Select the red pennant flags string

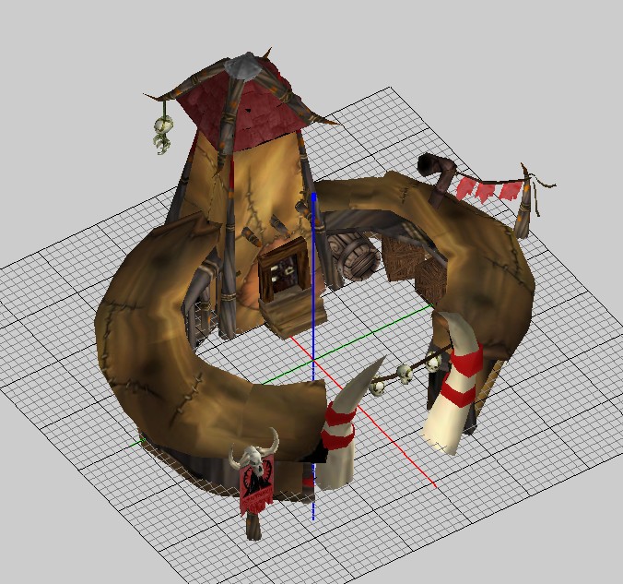[488, 188]
